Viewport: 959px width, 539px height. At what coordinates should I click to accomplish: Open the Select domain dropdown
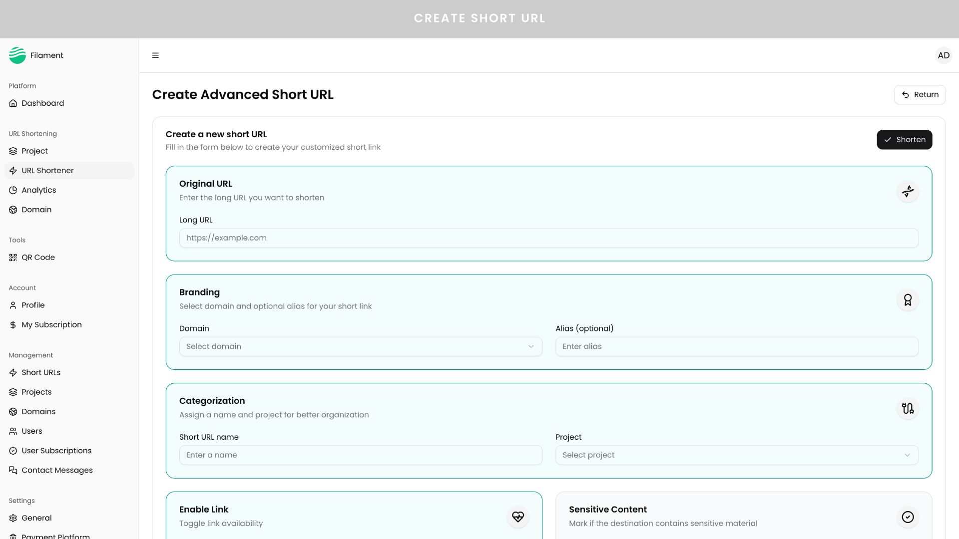pos(360,346)
